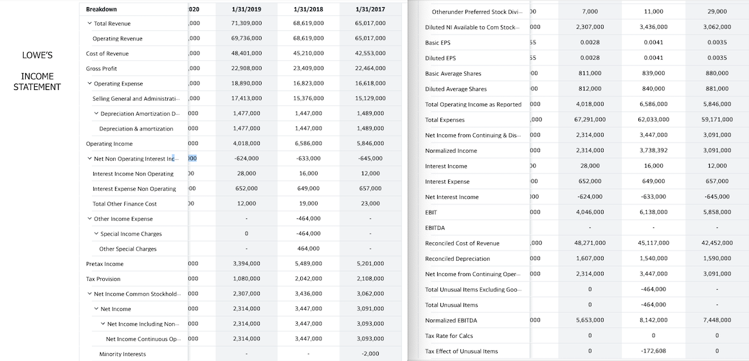Collapse the Special Income Charges chevron

pyautogui.click(x=96, y=234)
